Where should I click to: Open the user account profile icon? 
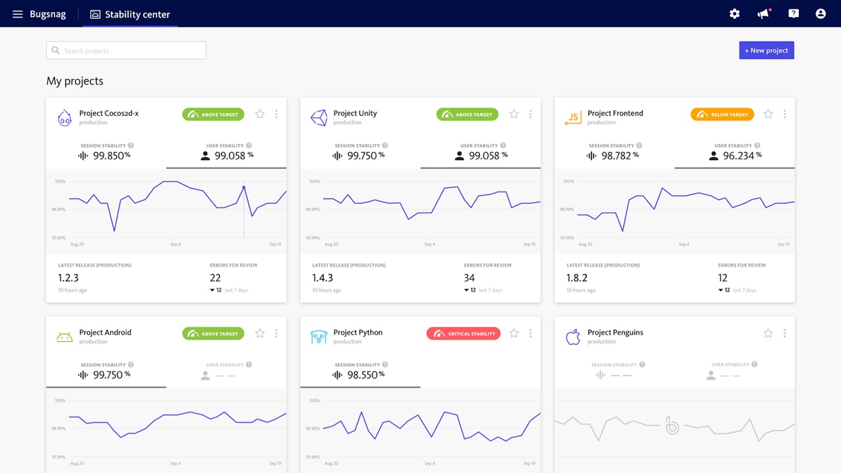coord(821,14)
